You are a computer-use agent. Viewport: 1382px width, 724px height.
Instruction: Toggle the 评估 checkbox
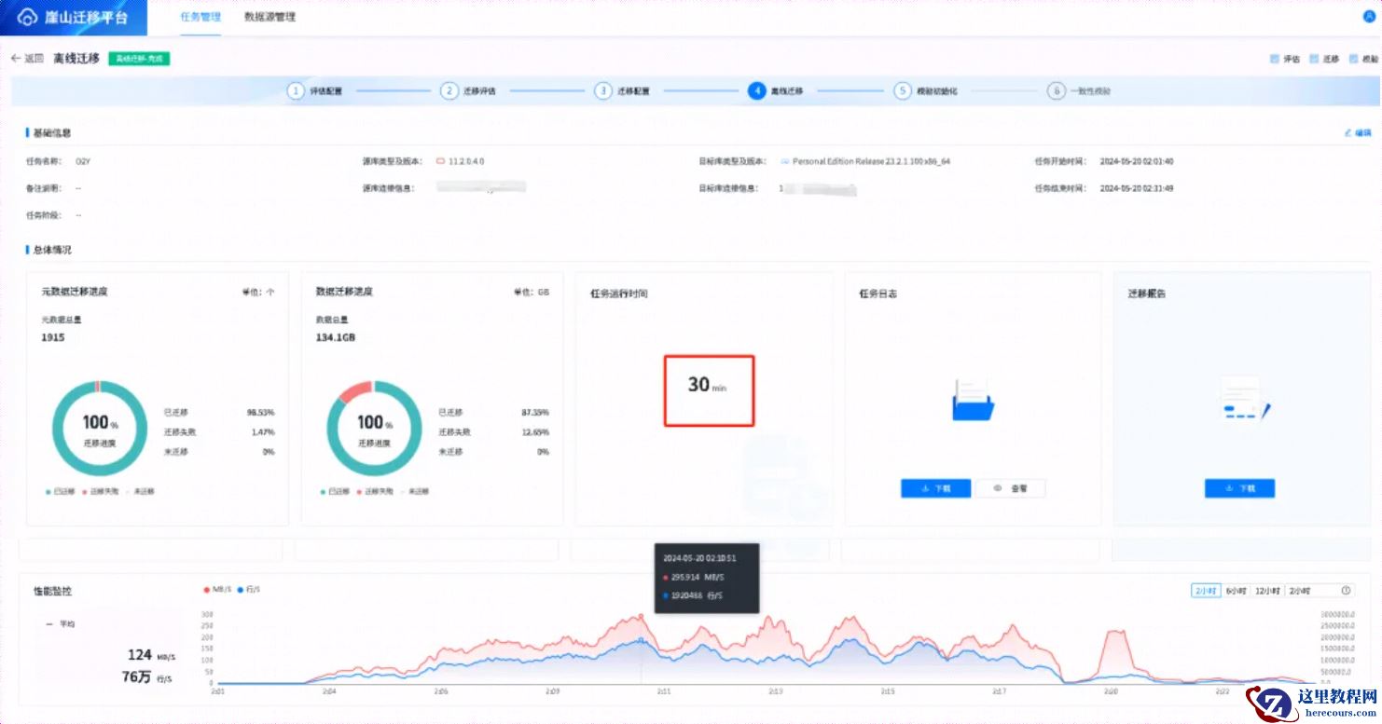click(x=1275, y=59)
